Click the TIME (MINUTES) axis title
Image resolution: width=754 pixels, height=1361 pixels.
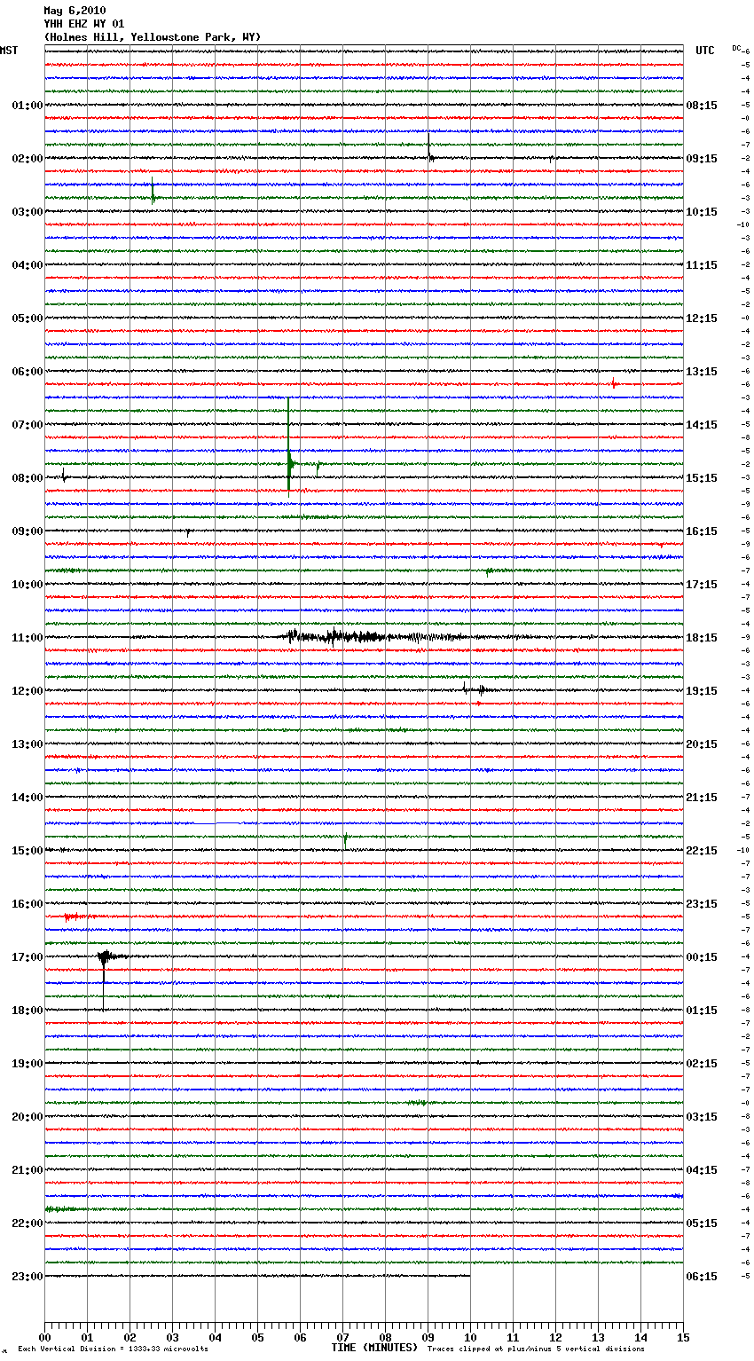click(374, 1348)
